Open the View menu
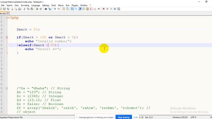This screenshot has width=212, height=119. pos(17,5)
